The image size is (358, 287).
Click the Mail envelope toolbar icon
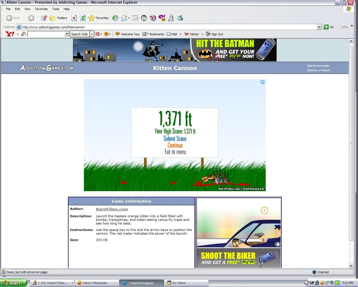tap(124, 18)
